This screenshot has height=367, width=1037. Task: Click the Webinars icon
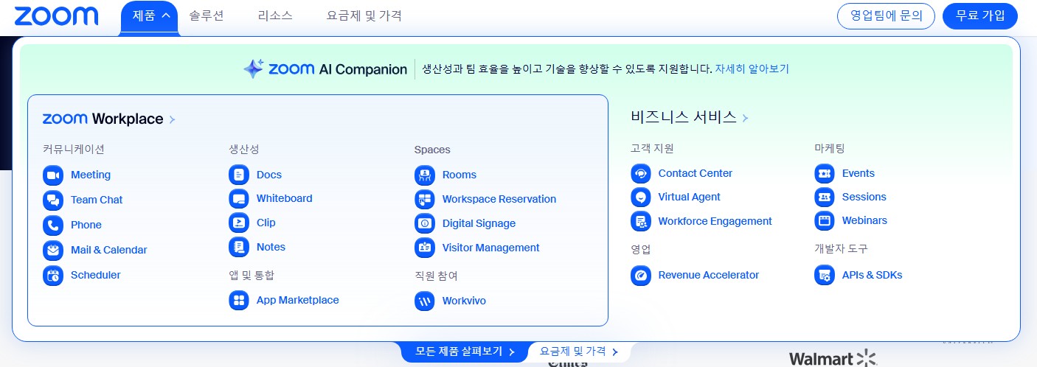click(825, 221)
